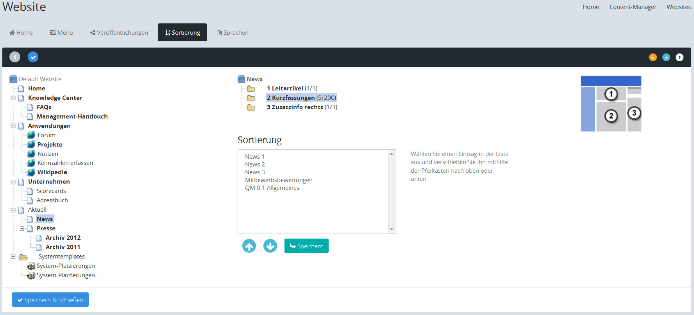Image resolution: width=694 pixels, height=315 pixels.
Task: Move entry up with arrow button
Action: (x=249, y=246)
